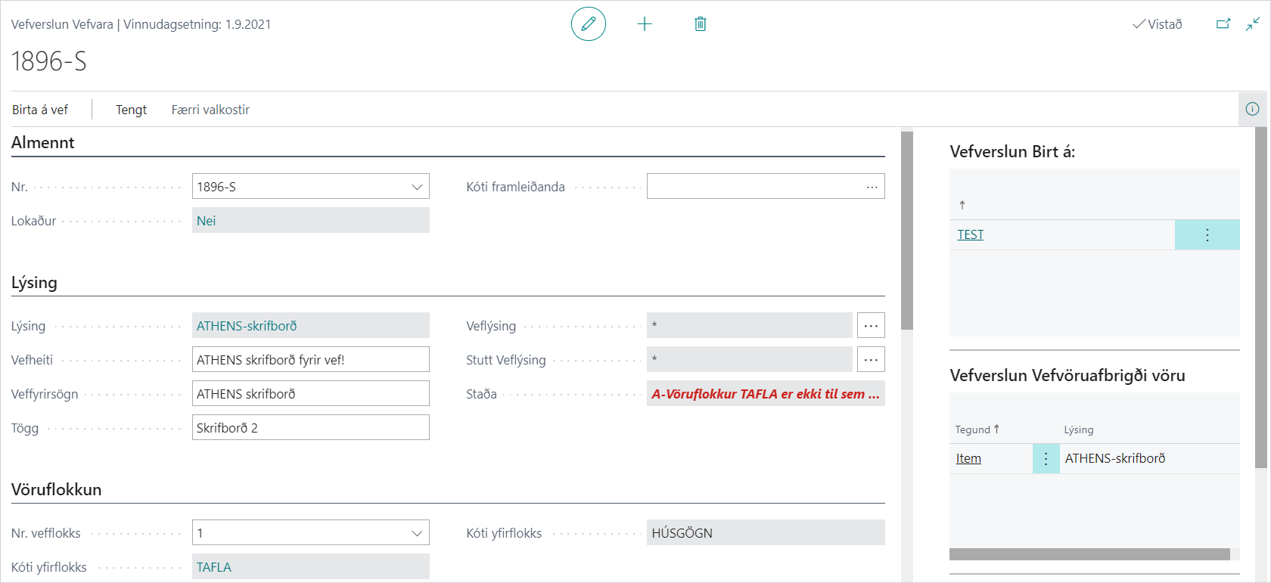Click the horizontal scrollbar in variants list
Image resolution: width=1271 pixels, height=583 pixels.
pos(1089,554)
